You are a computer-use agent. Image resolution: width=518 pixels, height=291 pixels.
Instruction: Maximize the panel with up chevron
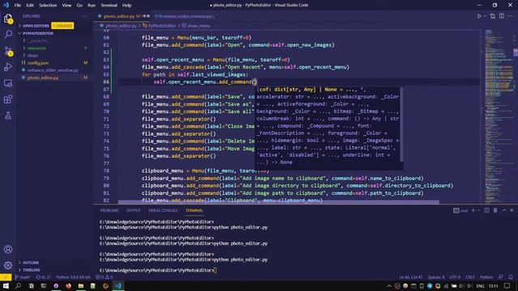point(504,210)
